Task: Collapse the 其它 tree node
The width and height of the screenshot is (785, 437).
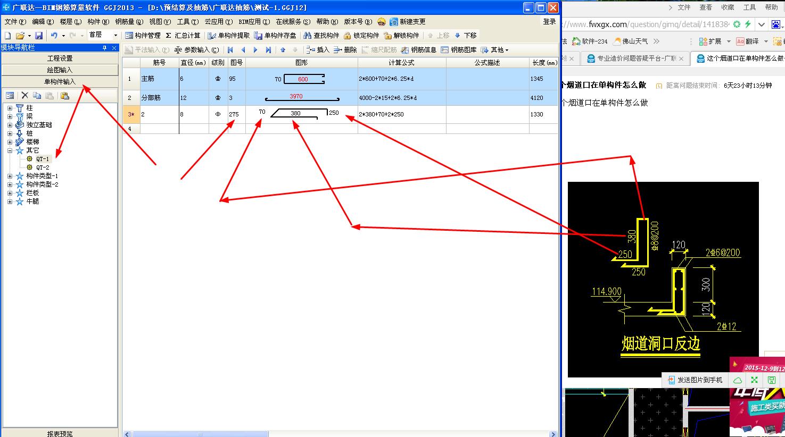Action: 10,150
